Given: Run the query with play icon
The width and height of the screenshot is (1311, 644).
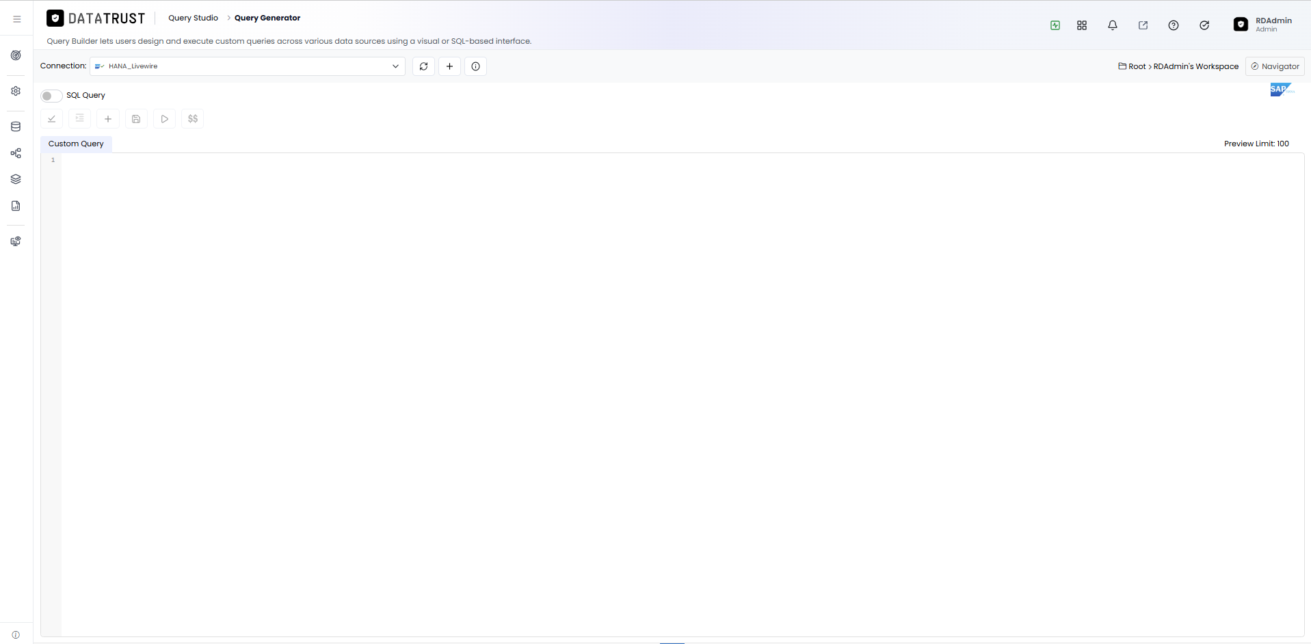Looking at the screenshot, I should (165, 119).
